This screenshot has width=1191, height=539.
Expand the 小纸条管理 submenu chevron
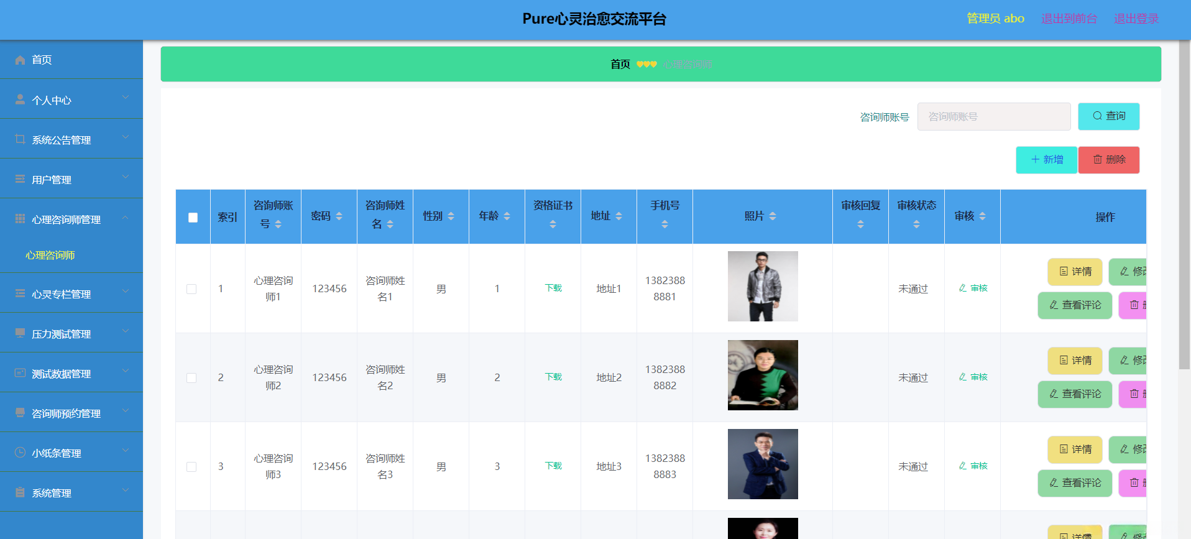[x=126, y=451]
